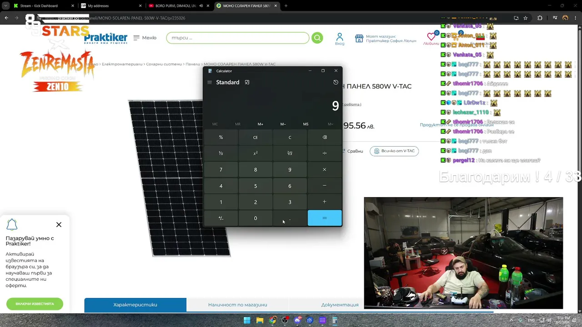This screenshot has height=327, width=582.
Task: Click the Всичко от V-TAC button
Action: pos(394,151)
